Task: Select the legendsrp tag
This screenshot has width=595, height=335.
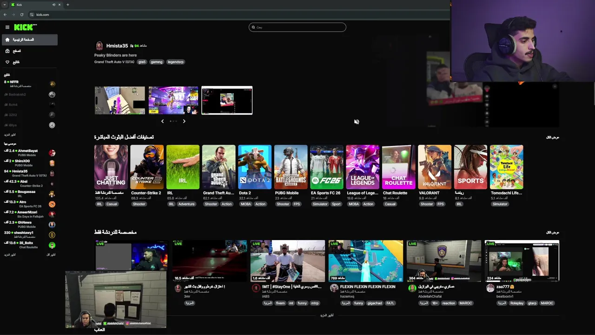Action: [176, 62]
